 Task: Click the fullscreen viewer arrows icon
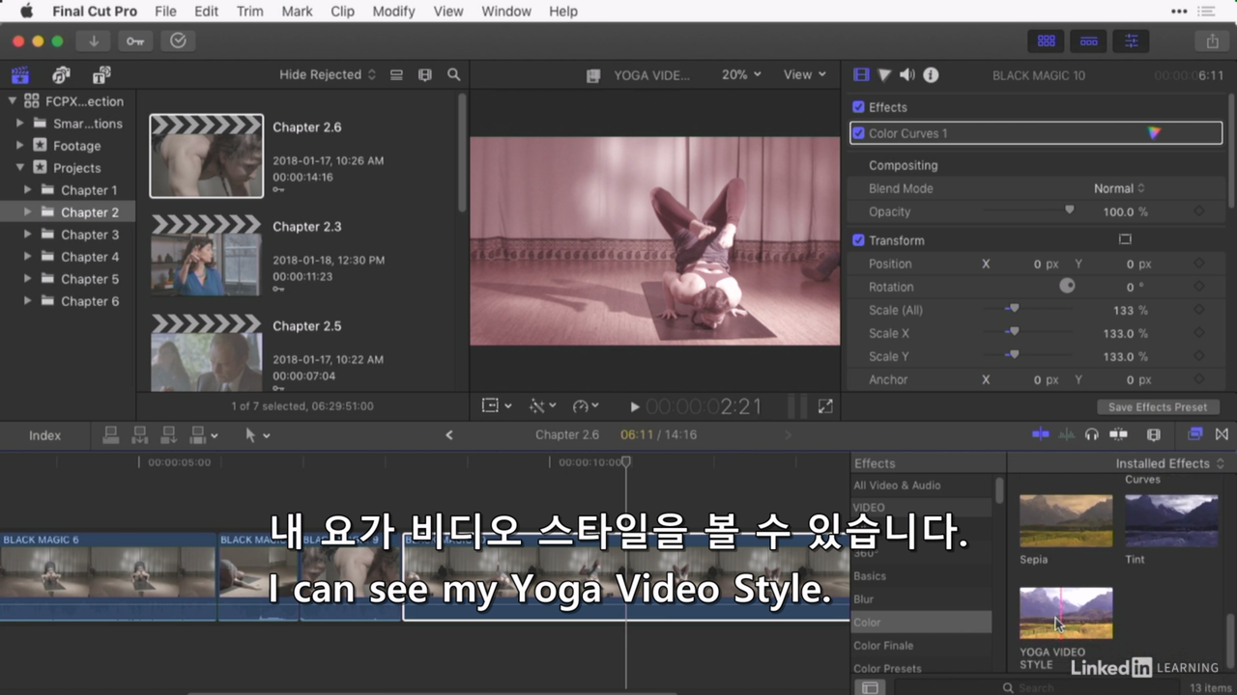(x=825, y=407)
